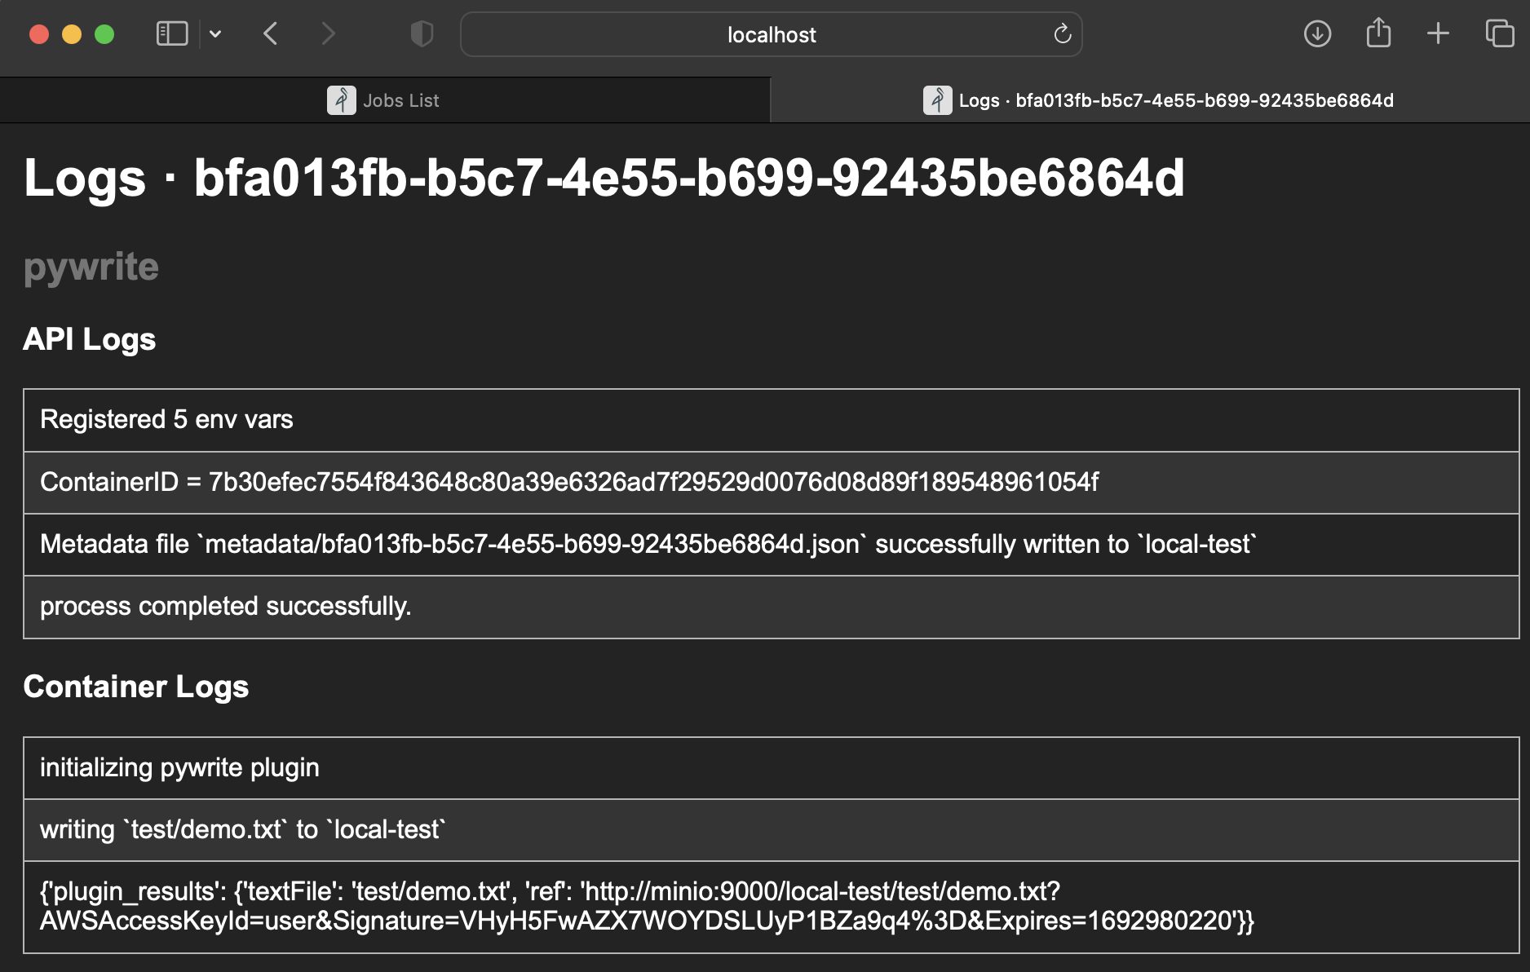Select the Metadata file written log row
The width and height of the screenshot is (1530, 972).
(x=771, y=544)
